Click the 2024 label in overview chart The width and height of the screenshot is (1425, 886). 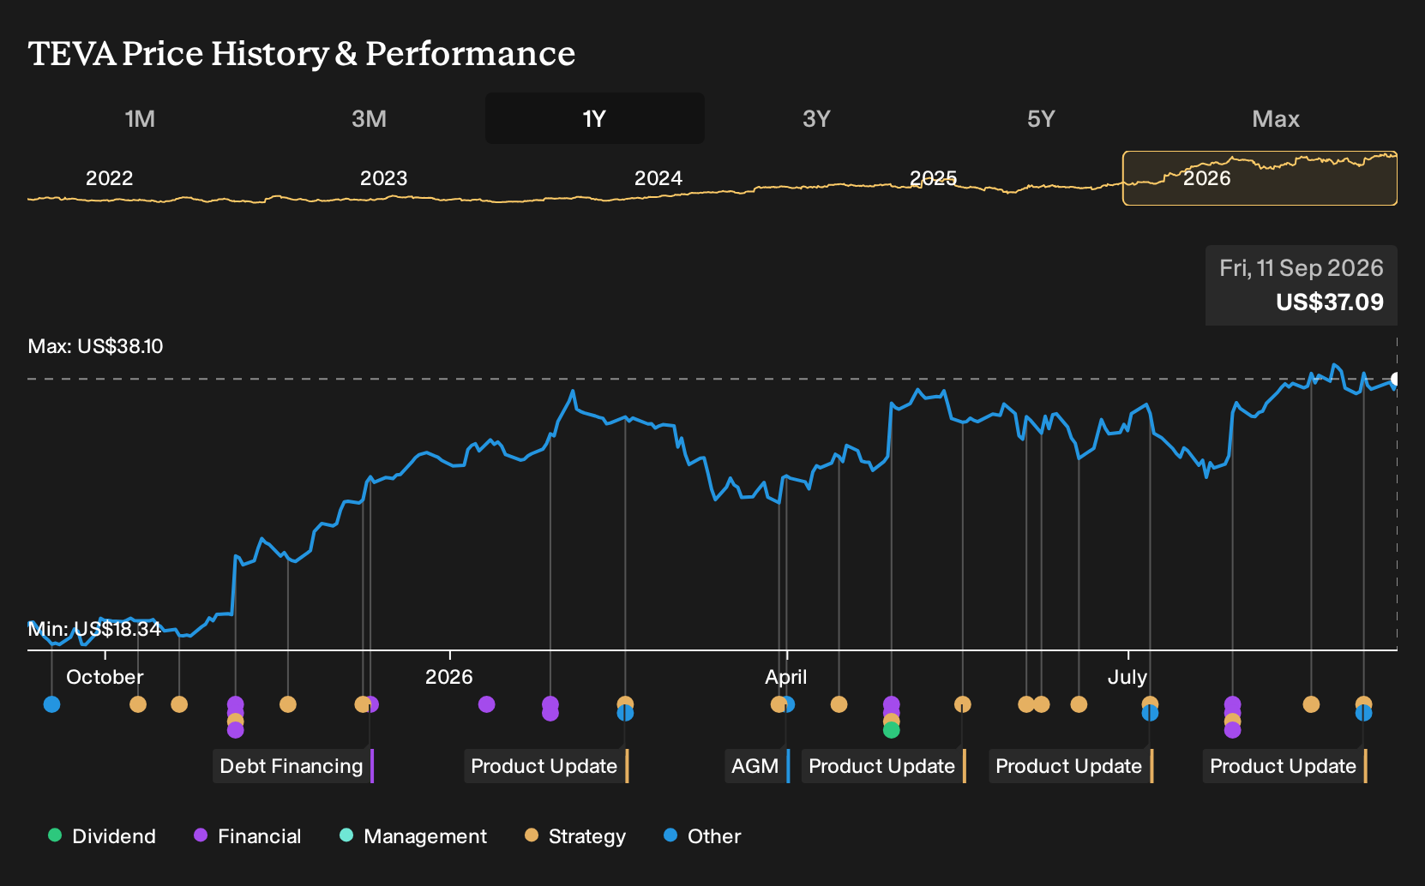coord(658,178)
